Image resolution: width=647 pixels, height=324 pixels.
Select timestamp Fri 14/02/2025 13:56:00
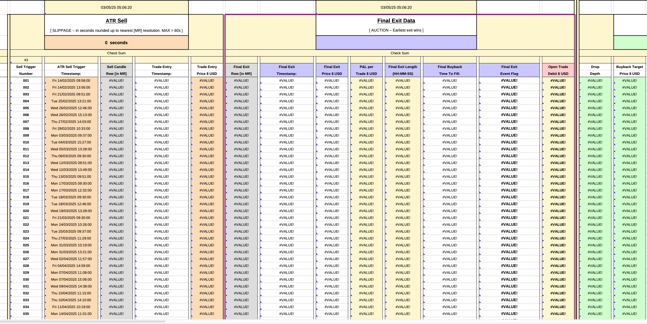click(71, 87)
